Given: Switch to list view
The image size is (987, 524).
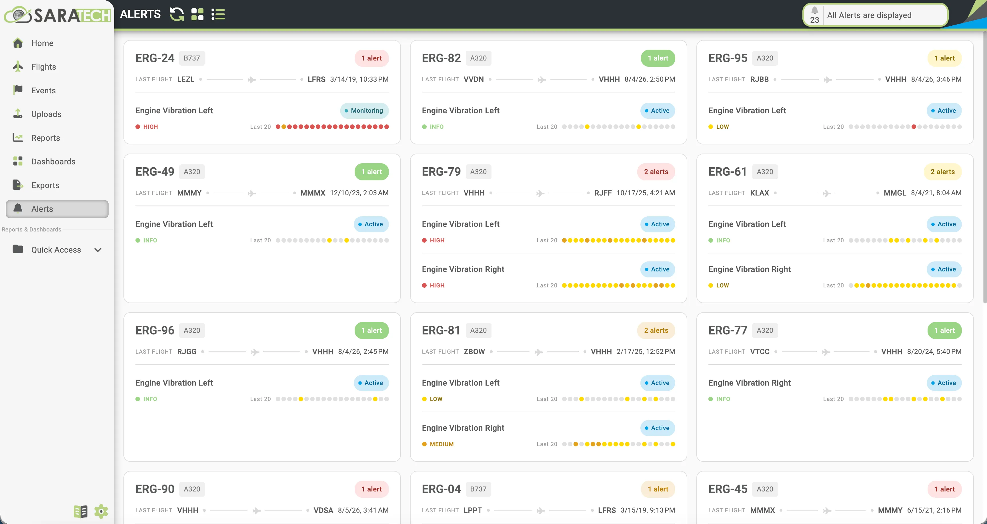Looking at the screenshot, I should tap(218, 15).
